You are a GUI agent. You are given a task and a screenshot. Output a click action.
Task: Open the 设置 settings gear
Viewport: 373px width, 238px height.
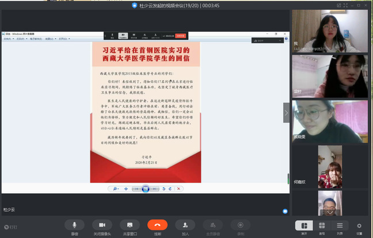coord(359,226)
